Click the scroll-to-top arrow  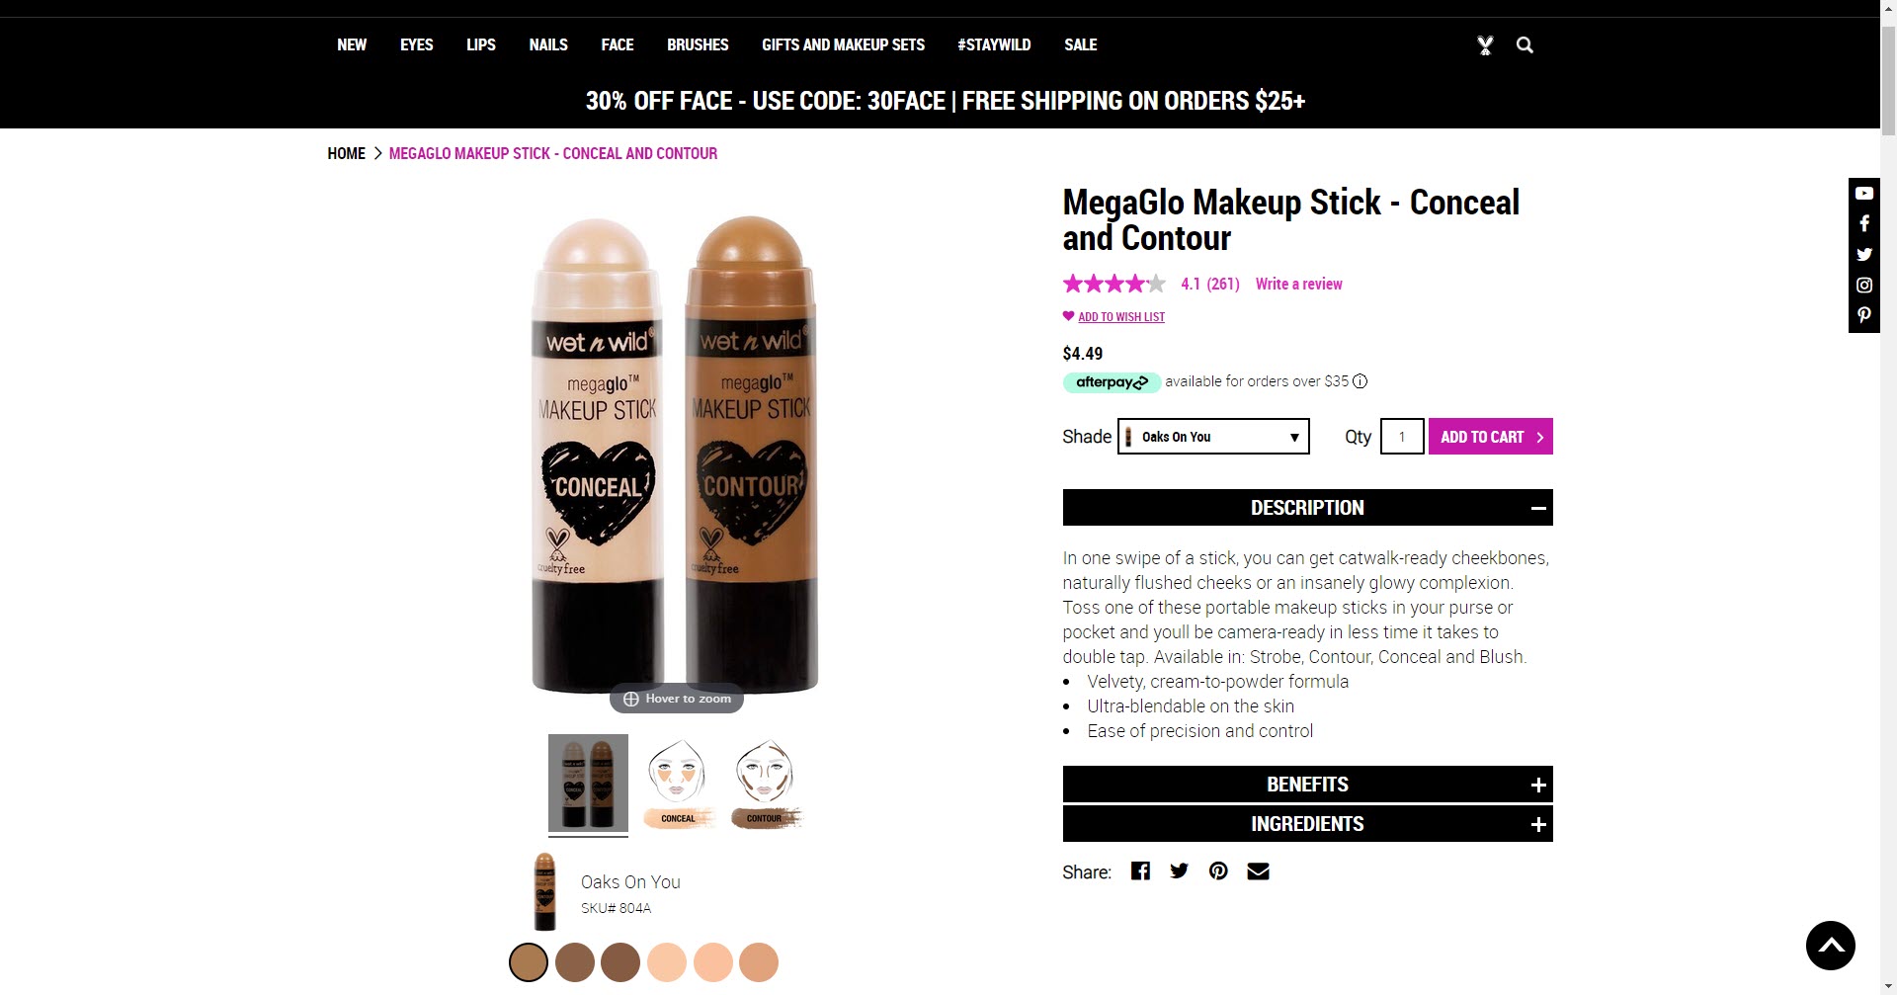click(1832, 945)
